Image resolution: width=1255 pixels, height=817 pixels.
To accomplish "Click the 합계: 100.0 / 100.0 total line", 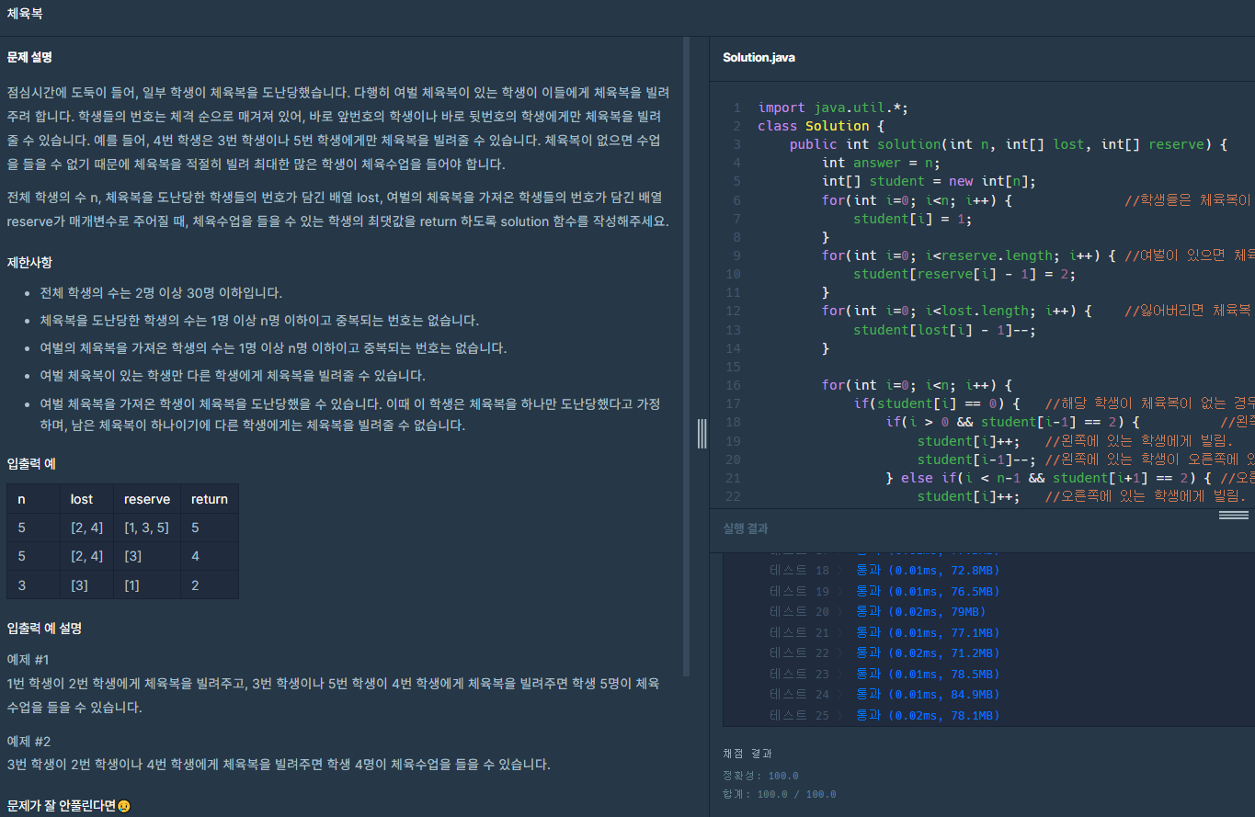I will click(780, 794).
